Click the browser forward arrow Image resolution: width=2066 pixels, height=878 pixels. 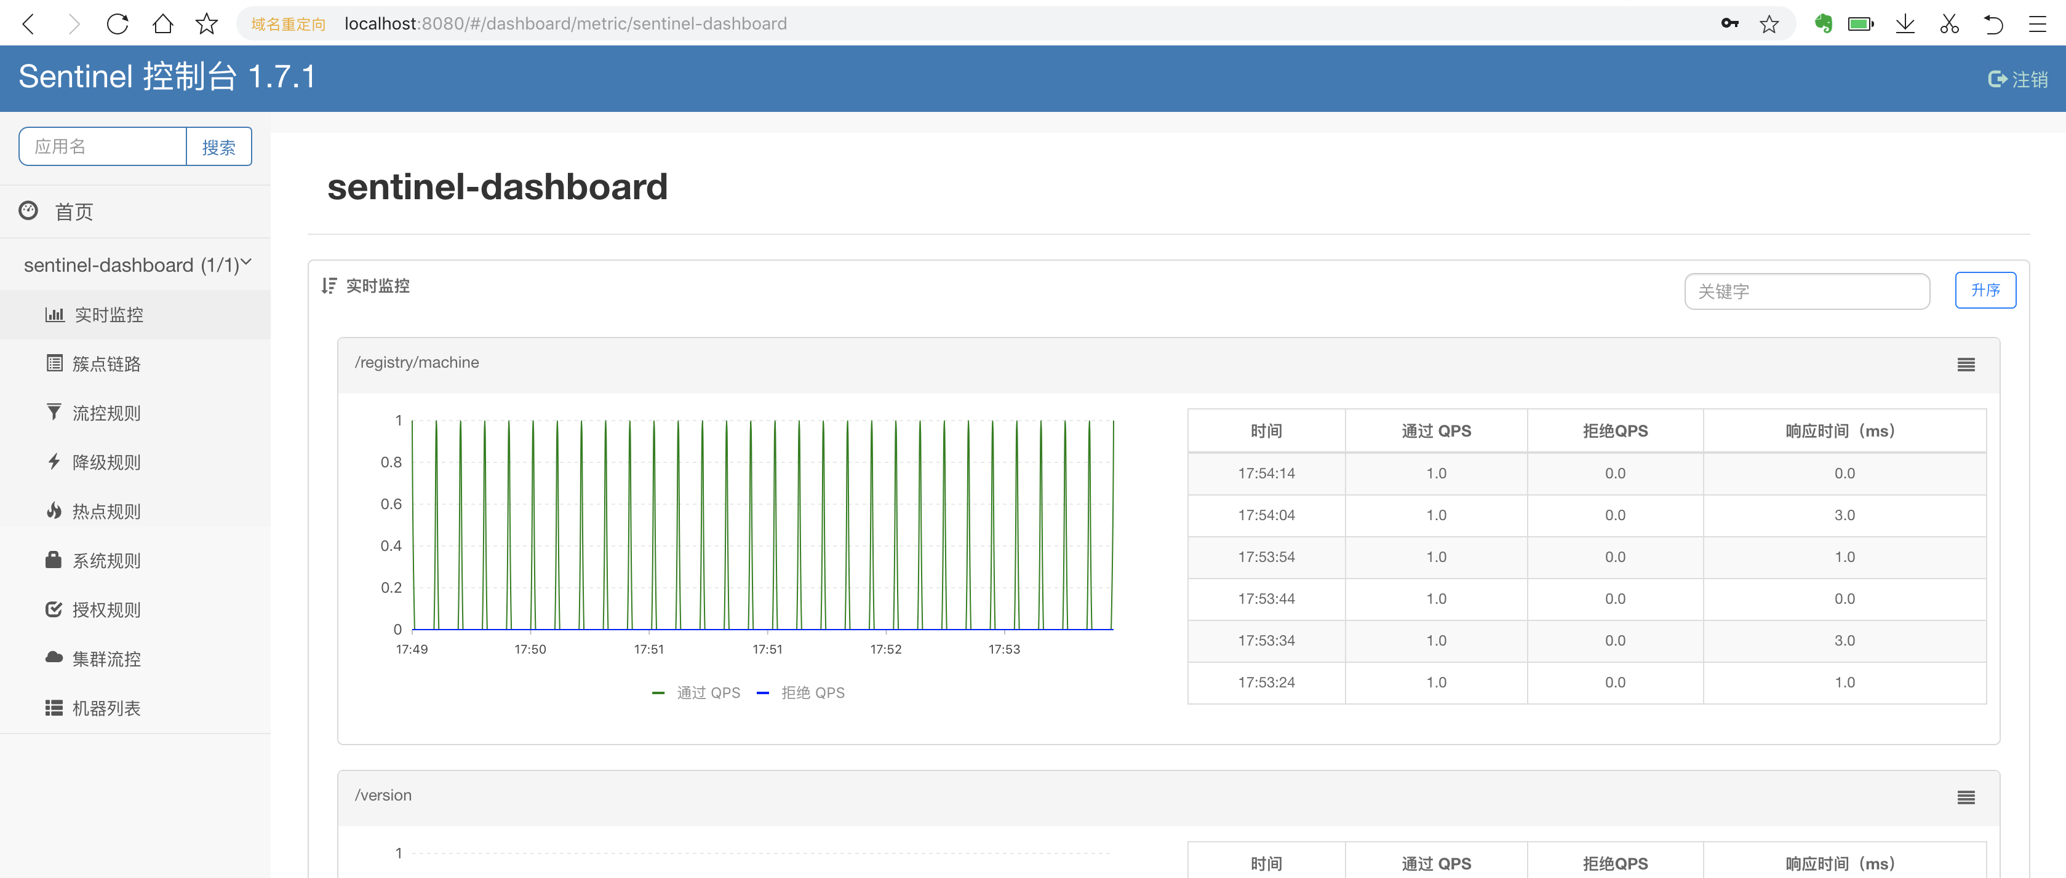[x=74, y=24]
